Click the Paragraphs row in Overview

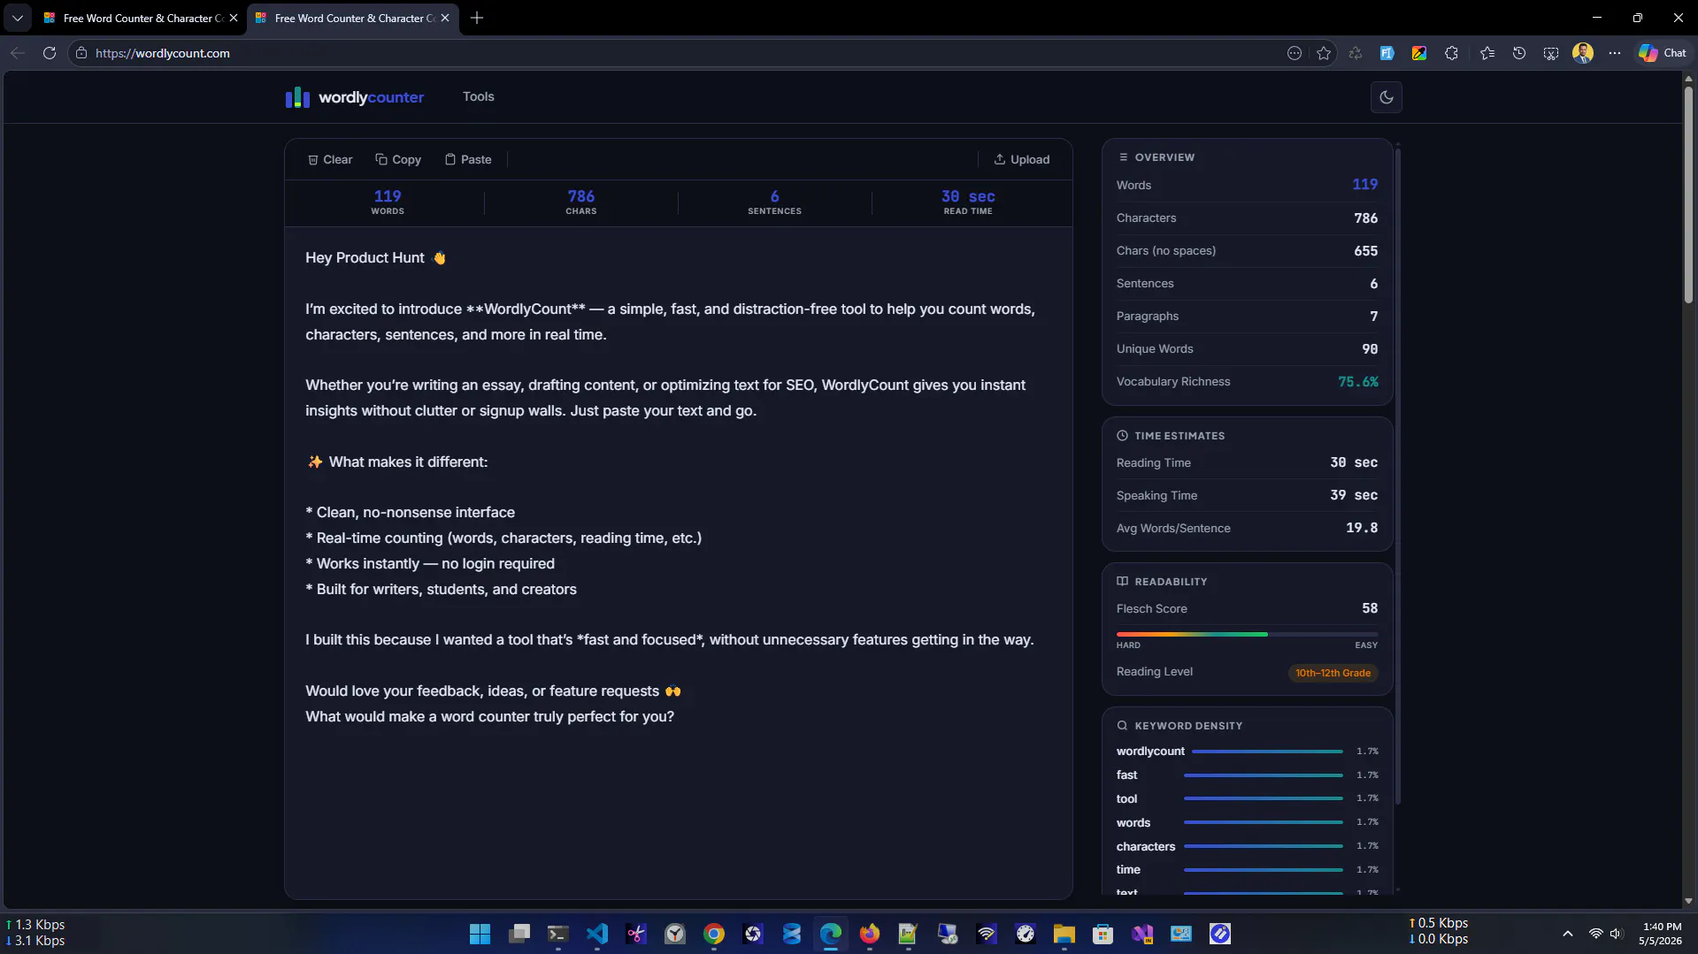click(x=1247, y=317)
